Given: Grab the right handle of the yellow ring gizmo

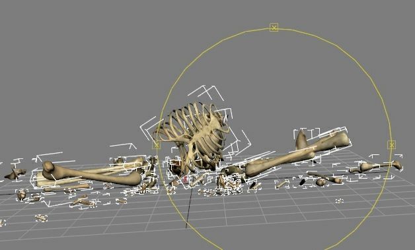Looking at the screenshot, I should point(391,145).
